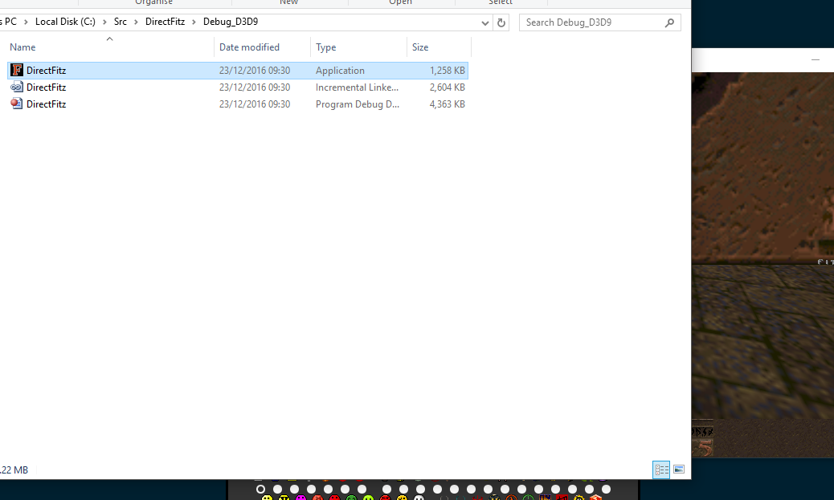Expand the chevron after Local Disk (C:)
The image size is (834, 500).
[104, 22]
